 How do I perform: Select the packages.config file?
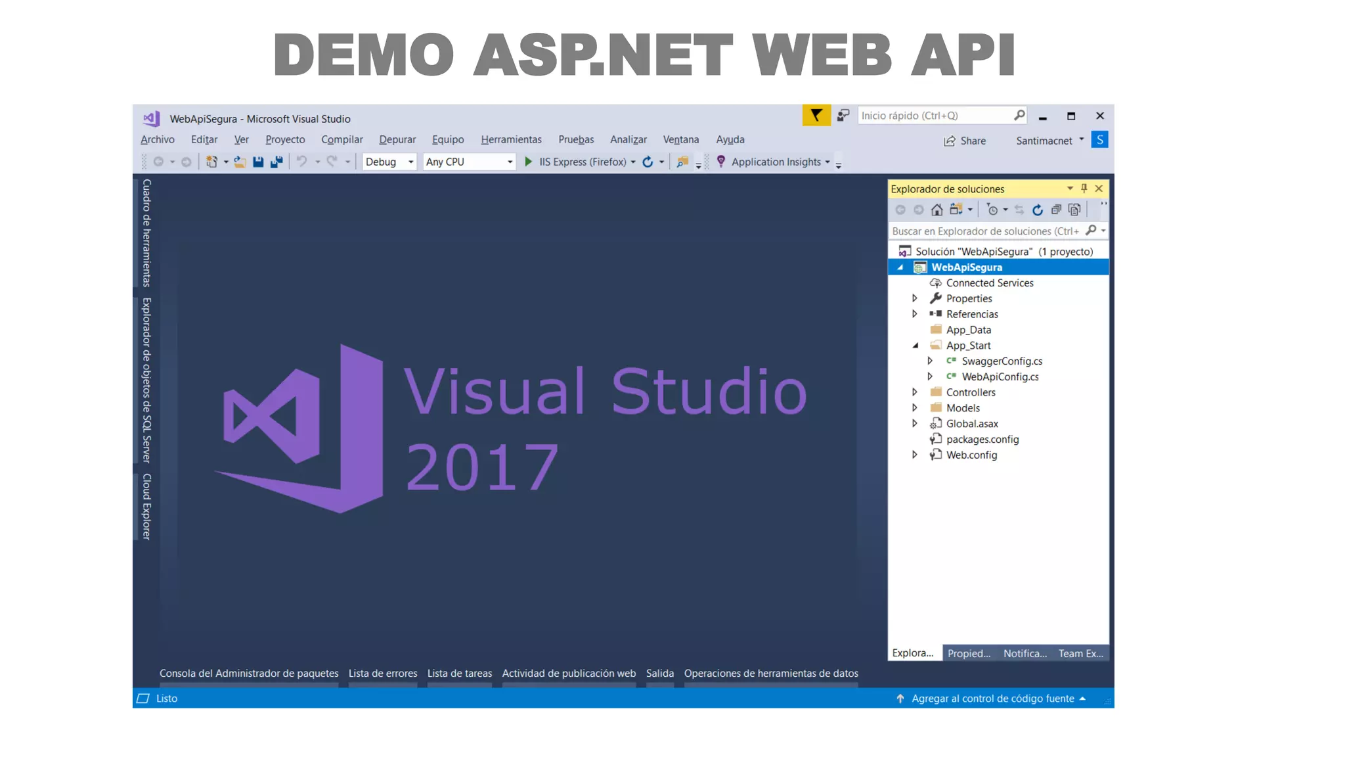pos(982,439)
